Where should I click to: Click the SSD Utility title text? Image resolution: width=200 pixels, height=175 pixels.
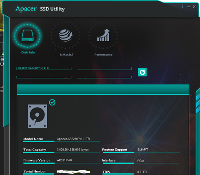click(x=52, y=9)
